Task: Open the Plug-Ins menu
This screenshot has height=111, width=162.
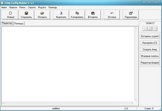Action: [42, 8]
